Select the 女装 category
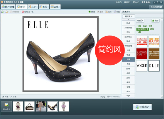Screen dimensions: 164x119 pos(128,59)
